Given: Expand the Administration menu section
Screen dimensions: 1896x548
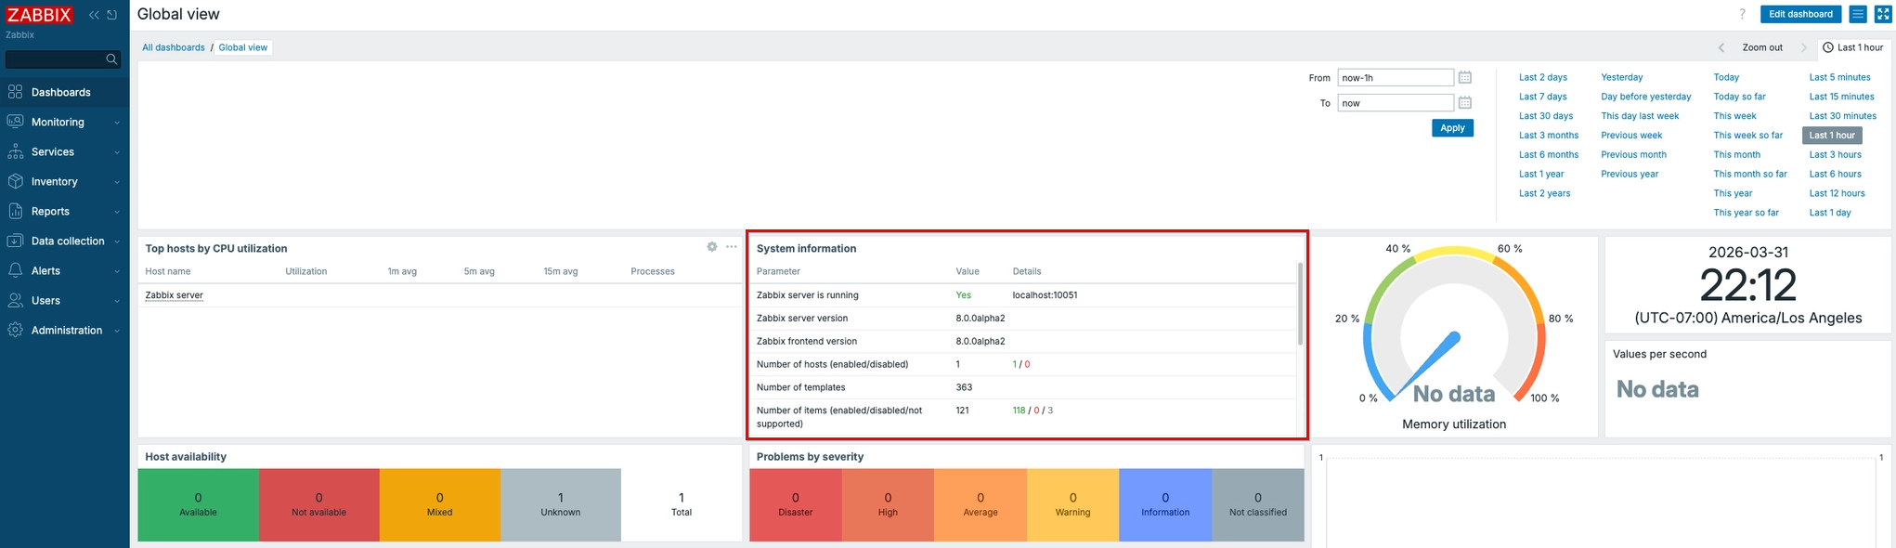Looking at the screenshot, I should [67, 331].
